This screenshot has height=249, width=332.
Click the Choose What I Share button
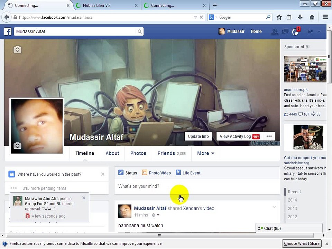[x=302, y=243]
